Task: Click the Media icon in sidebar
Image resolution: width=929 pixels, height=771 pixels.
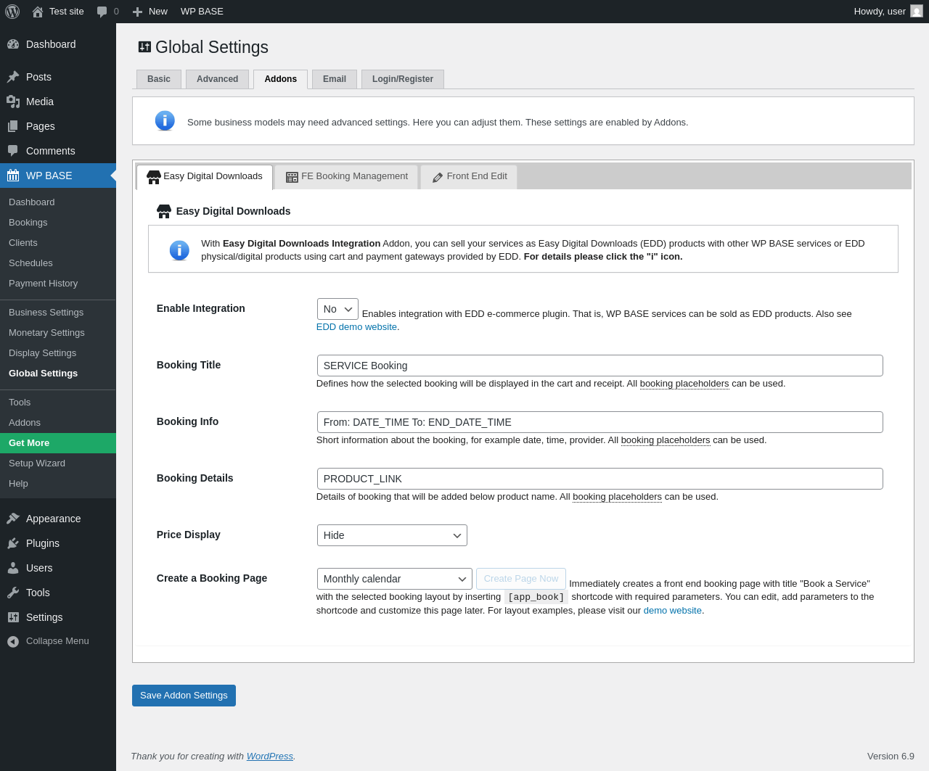Action: point(13,102)
